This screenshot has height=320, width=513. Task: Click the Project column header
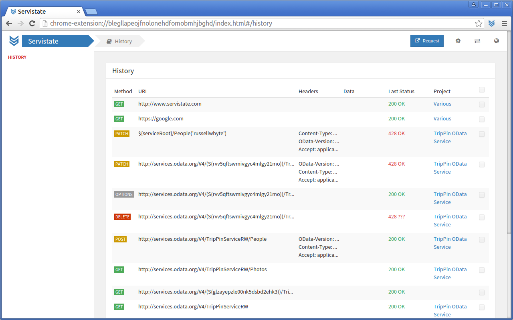[x=442, y=91]
